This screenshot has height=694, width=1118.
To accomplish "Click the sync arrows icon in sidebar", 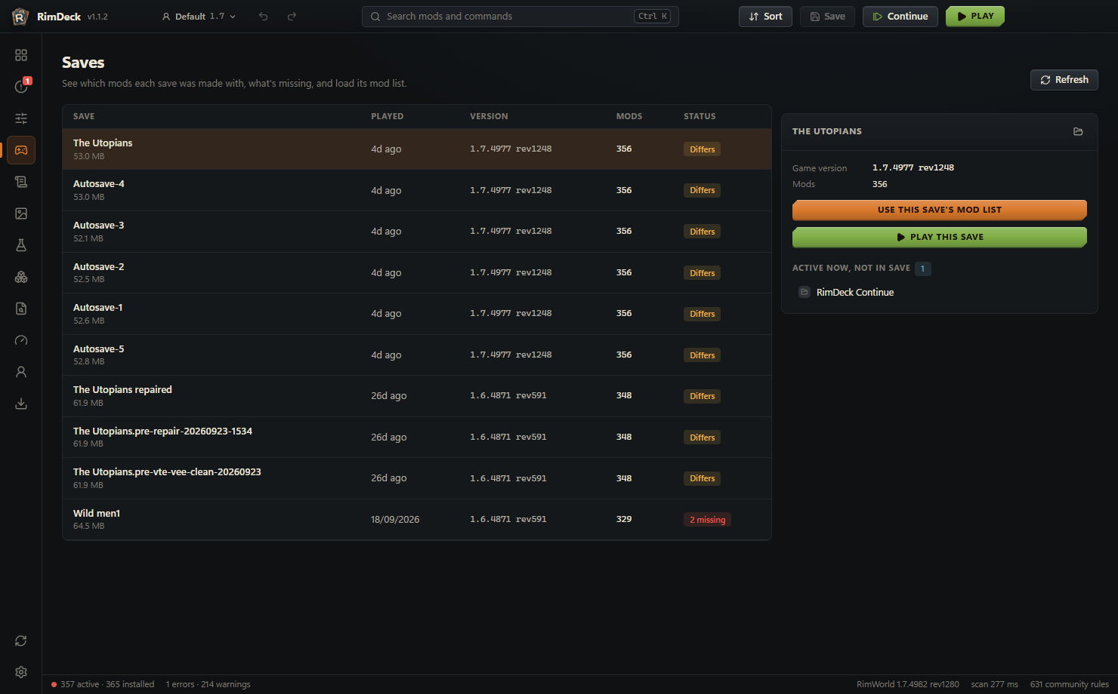I will (x=21, y=640).
